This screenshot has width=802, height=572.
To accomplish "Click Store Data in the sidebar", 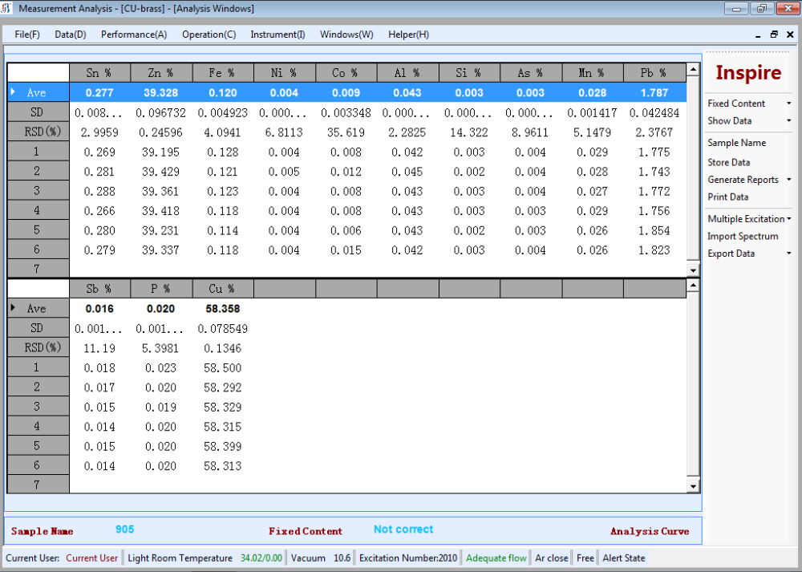I will [728, 162].
